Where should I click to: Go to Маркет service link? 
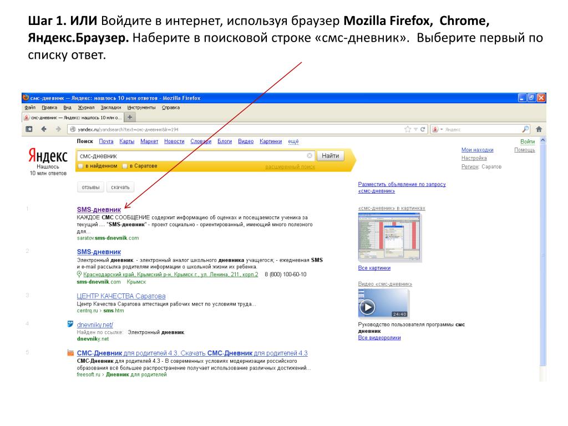(149, 141)
